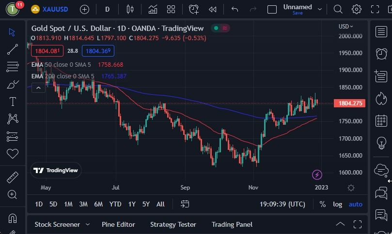Enter fullscreen mode
This screenshot has width=392, height=234.
coord(375,9)
